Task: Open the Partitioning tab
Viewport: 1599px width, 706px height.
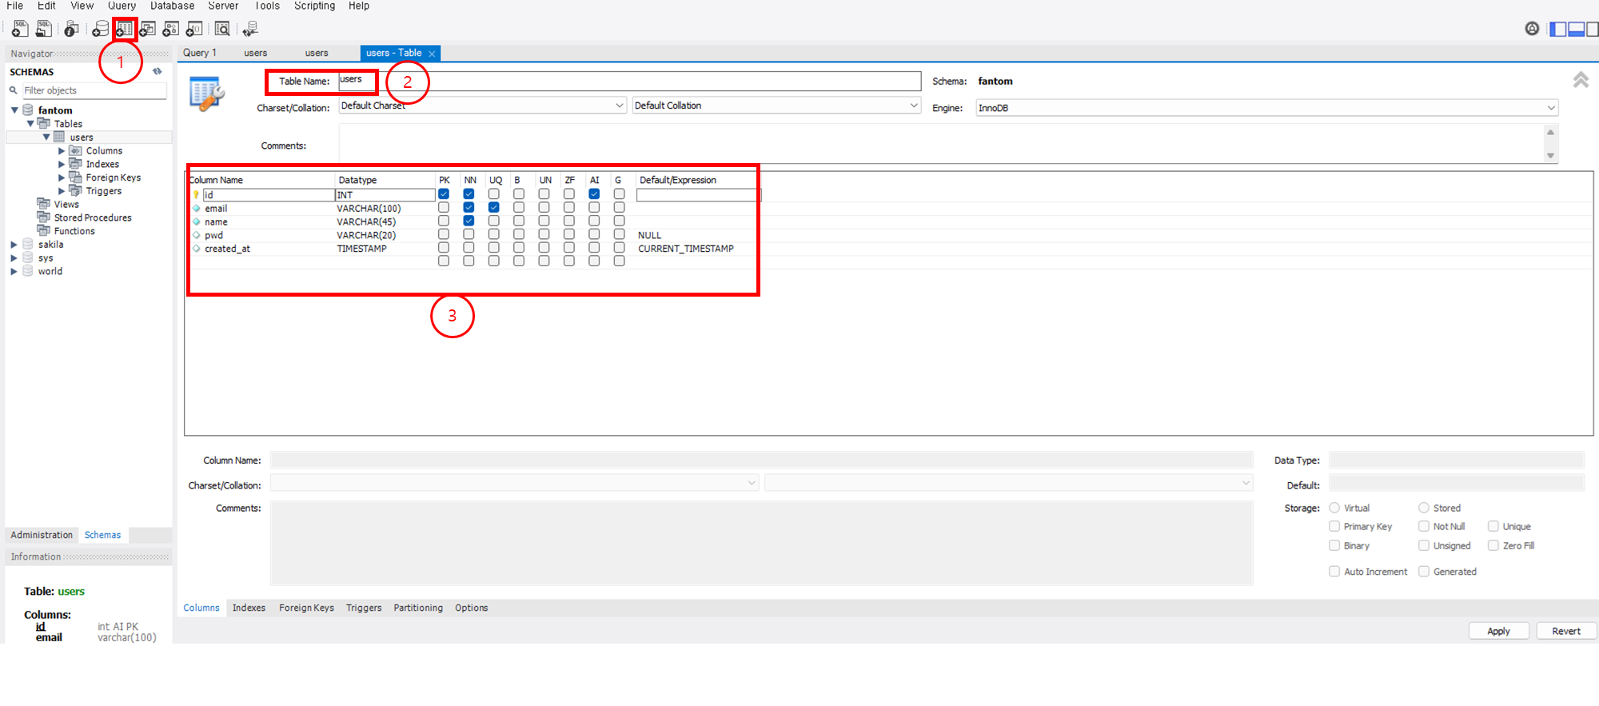Action: (418, 608)
